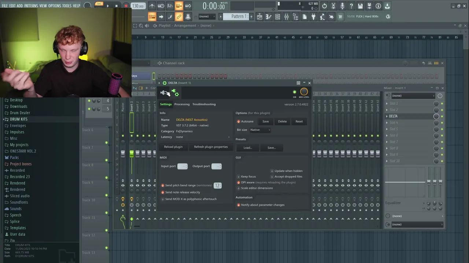
Task: Open the Bit size Native dropdown
Action: 260,130
